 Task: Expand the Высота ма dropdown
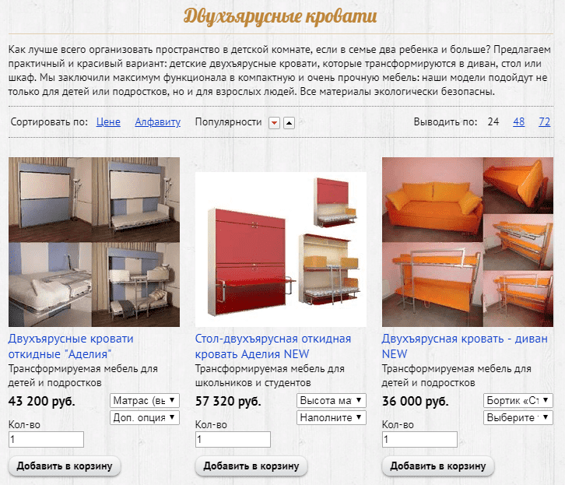click(332, 400)
